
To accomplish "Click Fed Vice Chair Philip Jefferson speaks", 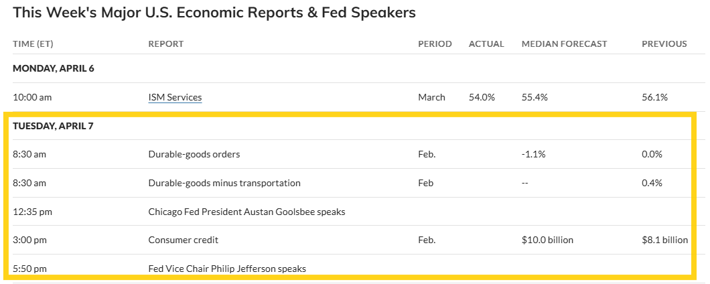I will 227,269.
